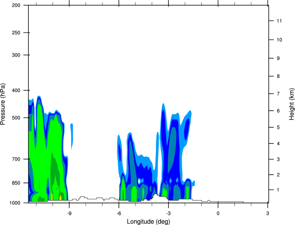Image resolution: width=295 pixels, height=225 pixels.
Task: Click pressure tick label 850
Action: click(16, 183)
